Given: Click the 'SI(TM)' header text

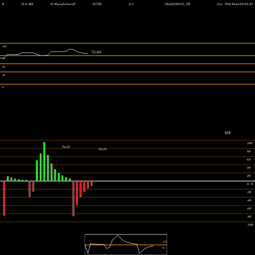Looking at the screenshot, I should pos(97,4).
